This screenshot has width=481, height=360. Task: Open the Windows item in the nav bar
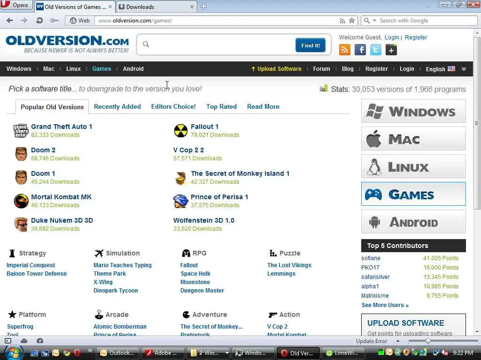click(x=19, y=69)
